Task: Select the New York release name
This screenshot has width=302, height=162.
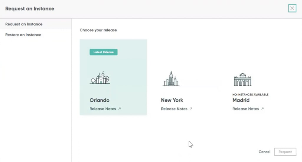Action: [172, 100]
